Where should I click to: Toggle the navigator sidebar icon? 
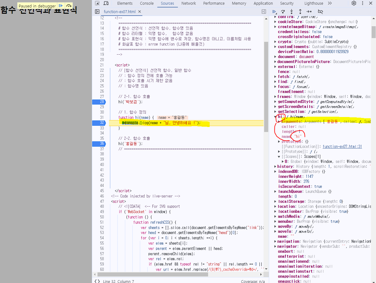point(97,12)
